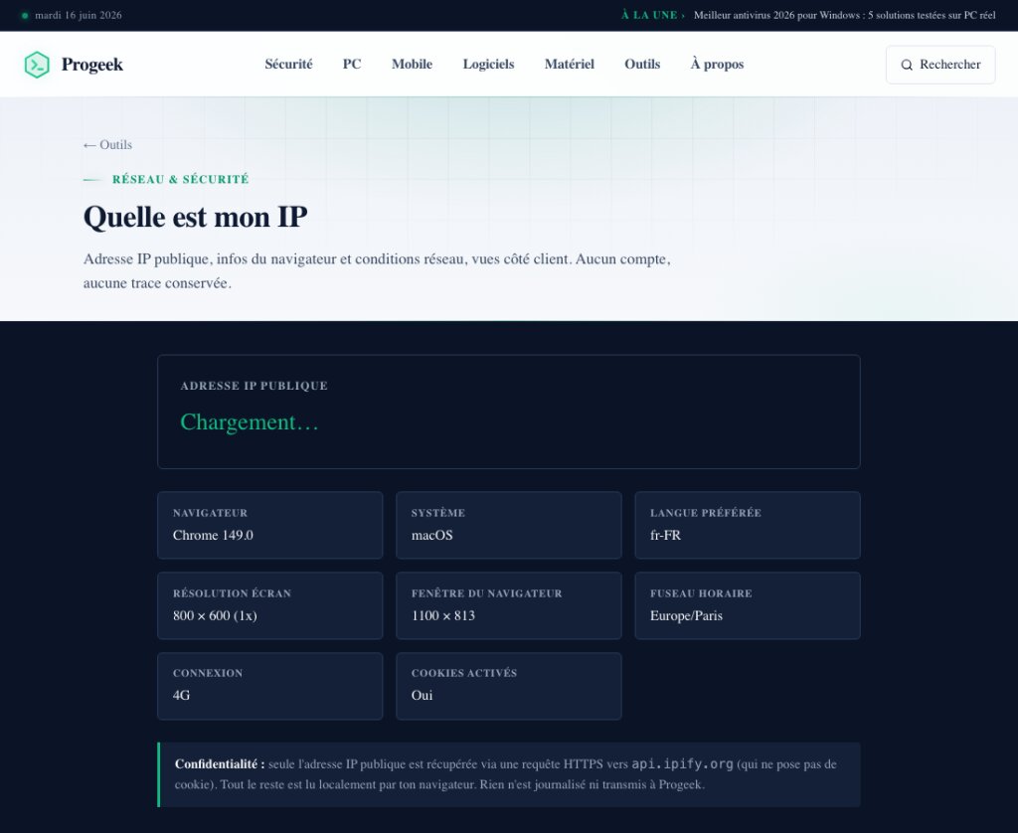Click the 'À LA UNE' label

[x=649, y=15]
